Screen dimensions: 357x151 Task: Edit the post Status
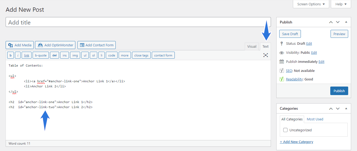(x=309, y=43)
